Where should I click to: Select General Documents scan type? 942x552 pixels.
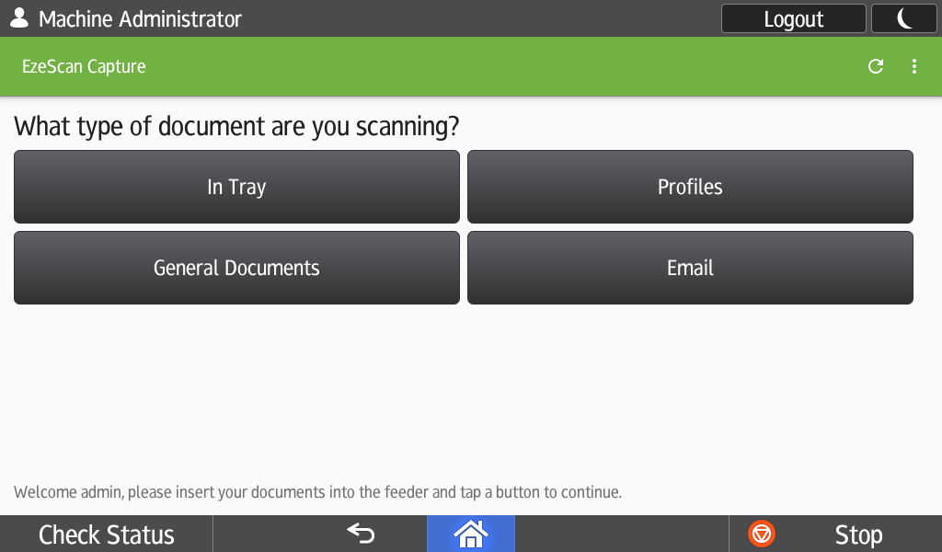236,268
